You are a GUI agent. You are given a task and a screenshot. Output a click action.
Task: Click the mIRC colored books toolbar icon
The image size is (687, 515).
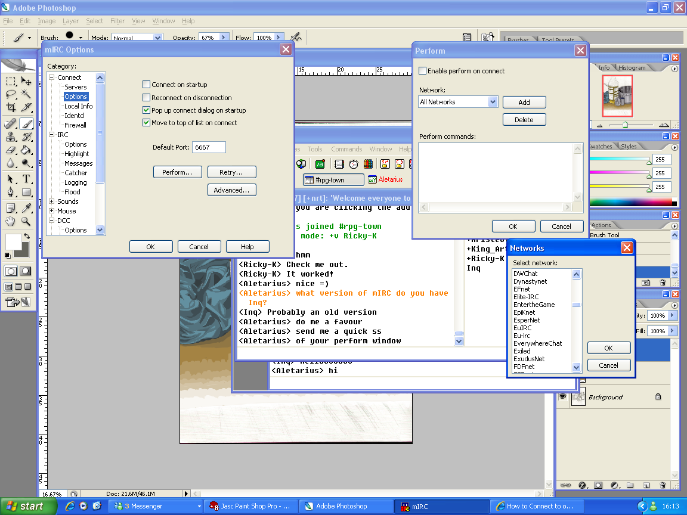coord(368,165)
